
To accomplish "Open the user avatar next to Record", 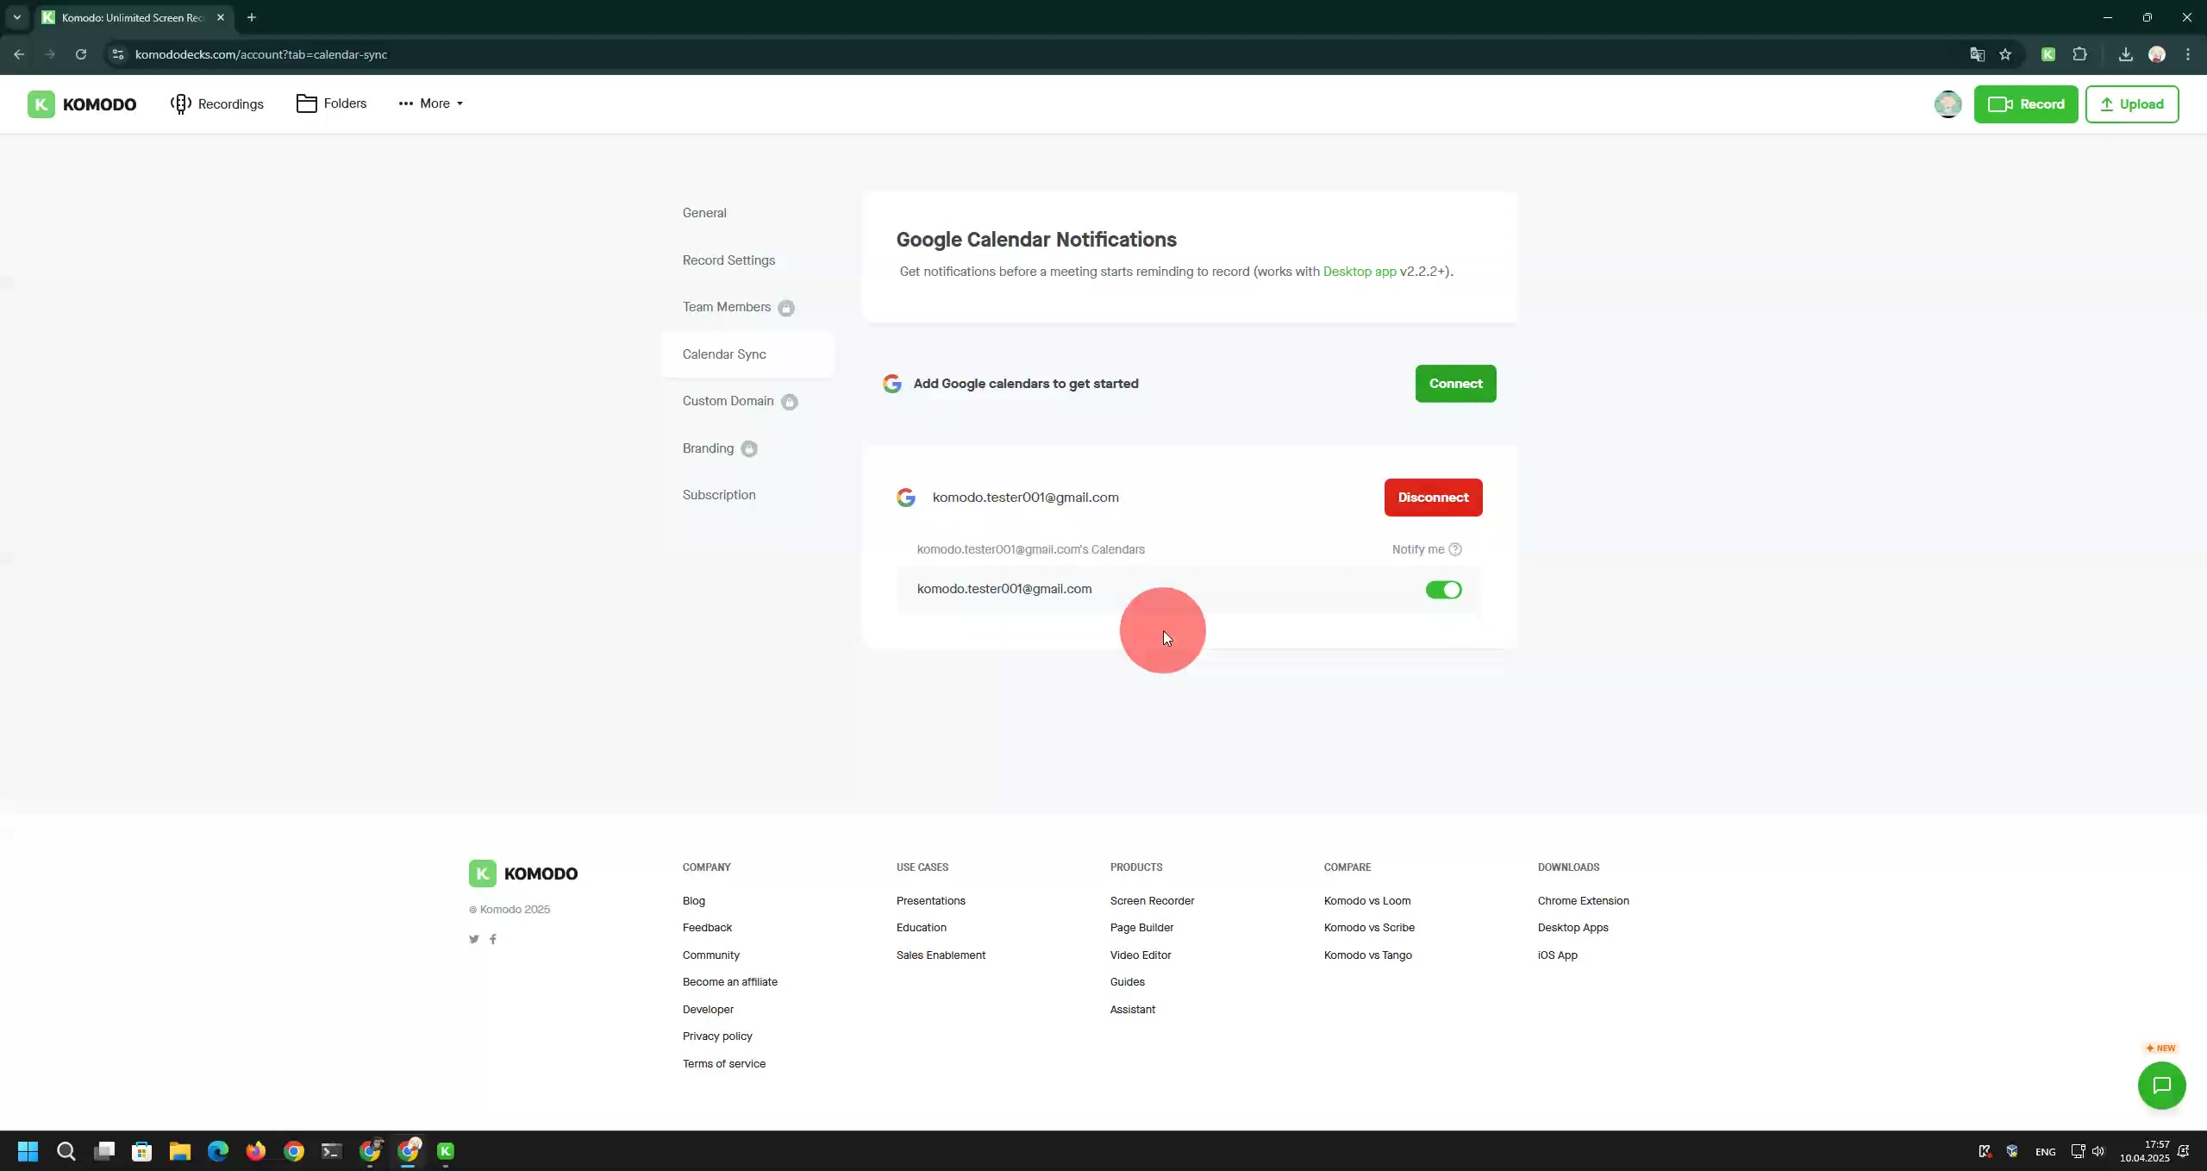I will 1948,104.
